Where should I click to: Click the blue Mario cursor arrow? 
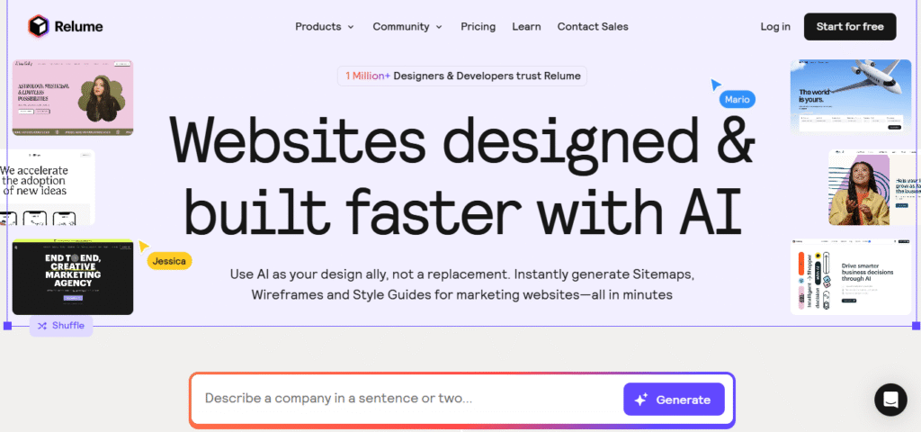click(716, 85)
